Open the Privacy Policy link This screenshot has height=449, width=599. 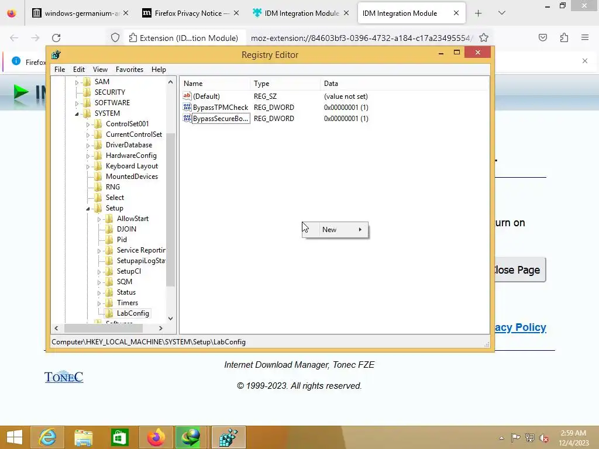tap(520, 327)
